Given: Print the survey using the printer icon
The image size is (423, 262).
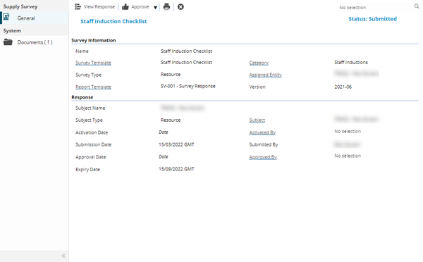Looking at the screenshot, I should (166, 7).
